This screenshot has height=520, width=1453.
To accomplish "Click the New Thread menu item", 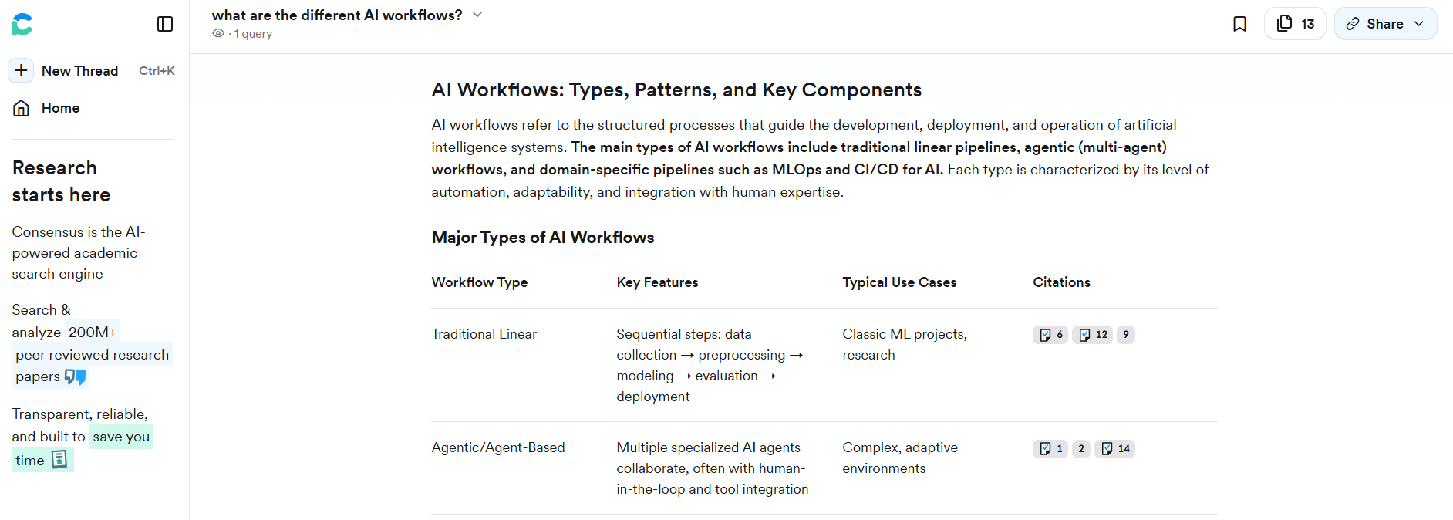I will 79,71.
